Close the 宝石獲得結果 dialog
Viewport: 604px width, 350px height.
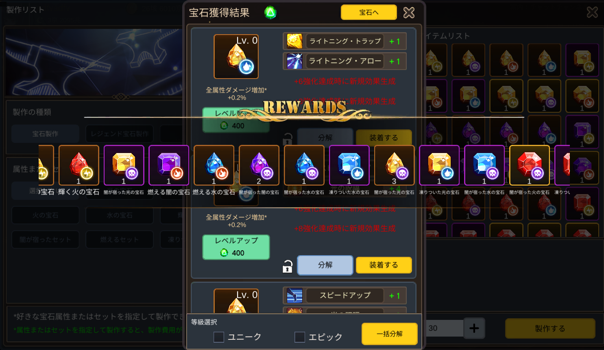pos(409,13)
